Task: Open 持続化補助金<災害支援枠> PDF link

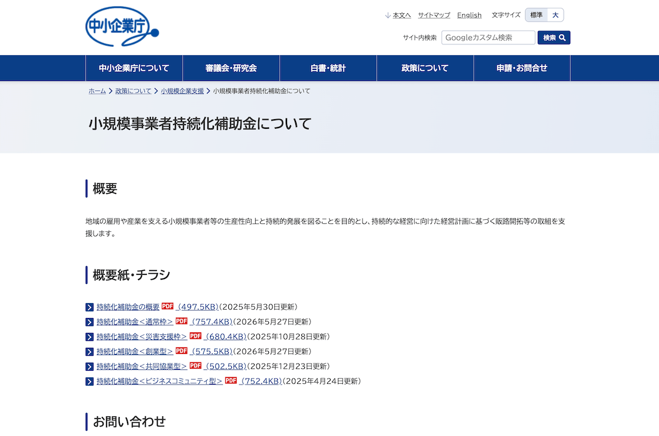Action: 141,337
